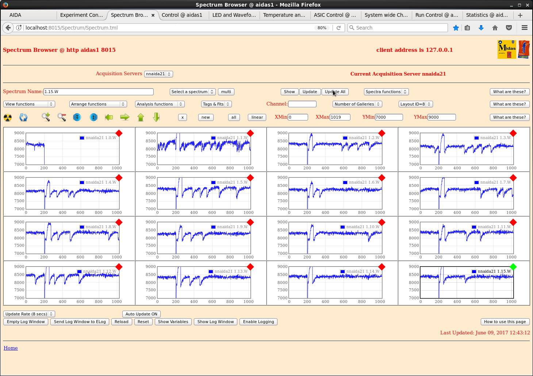The width and height of the screenshot is (533, 376).
Task: Expand Analysis functions dropdown
Action: click(x=160, y=104)
